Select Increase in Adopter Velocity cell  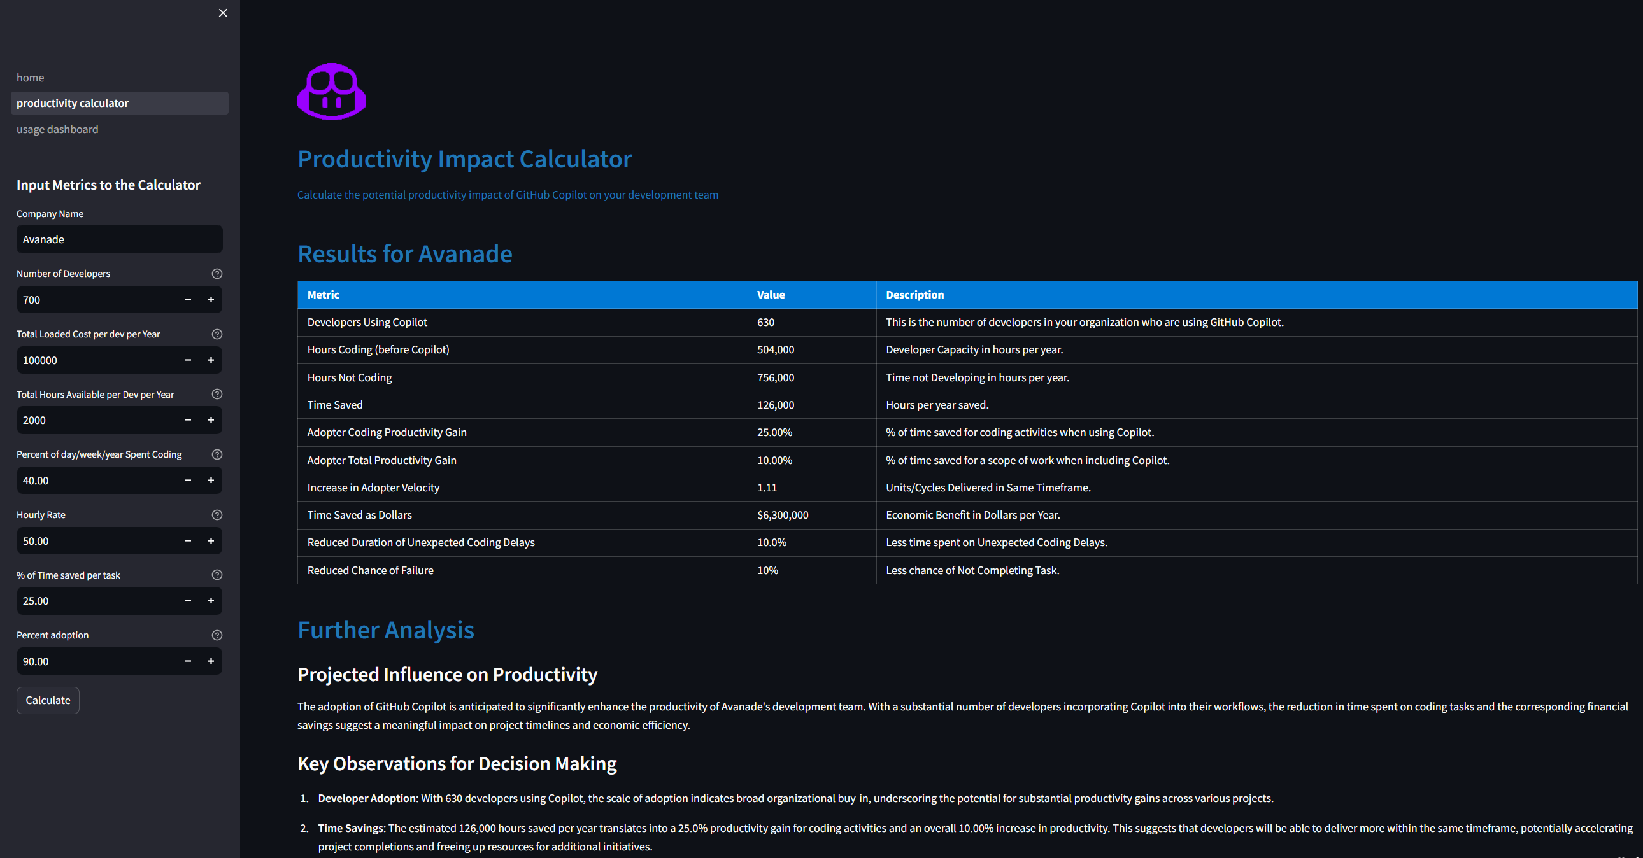522,488
